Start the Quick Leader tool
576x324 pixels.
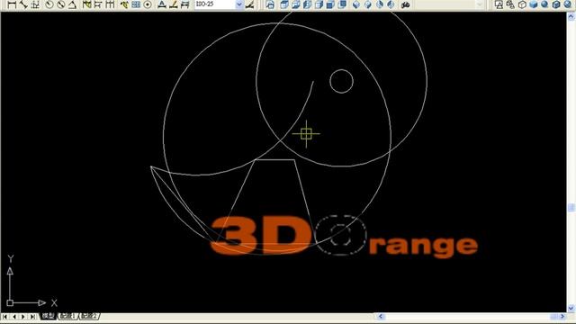pos(124,4)
